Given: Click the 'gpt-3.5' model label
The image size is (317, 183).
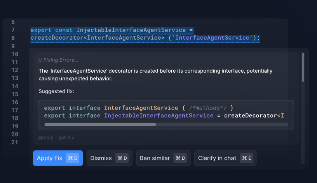Looking at the screenshot, I should [46, 138].
